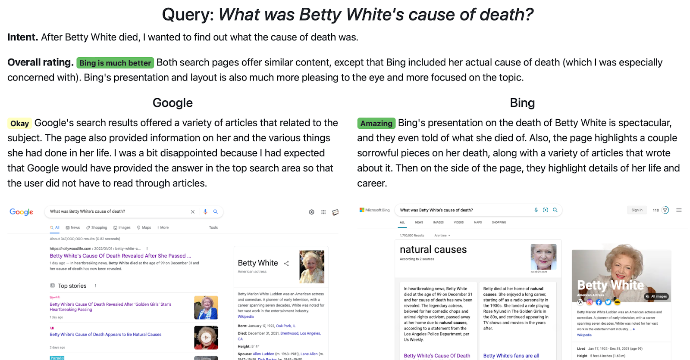Open the Google apps grid icon
This screenshot has width=690, height=360.
tap(323, 212)
